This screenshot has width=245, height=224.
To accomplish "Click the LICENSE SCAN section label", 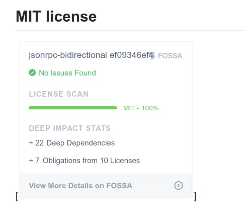I will [59, 94].
